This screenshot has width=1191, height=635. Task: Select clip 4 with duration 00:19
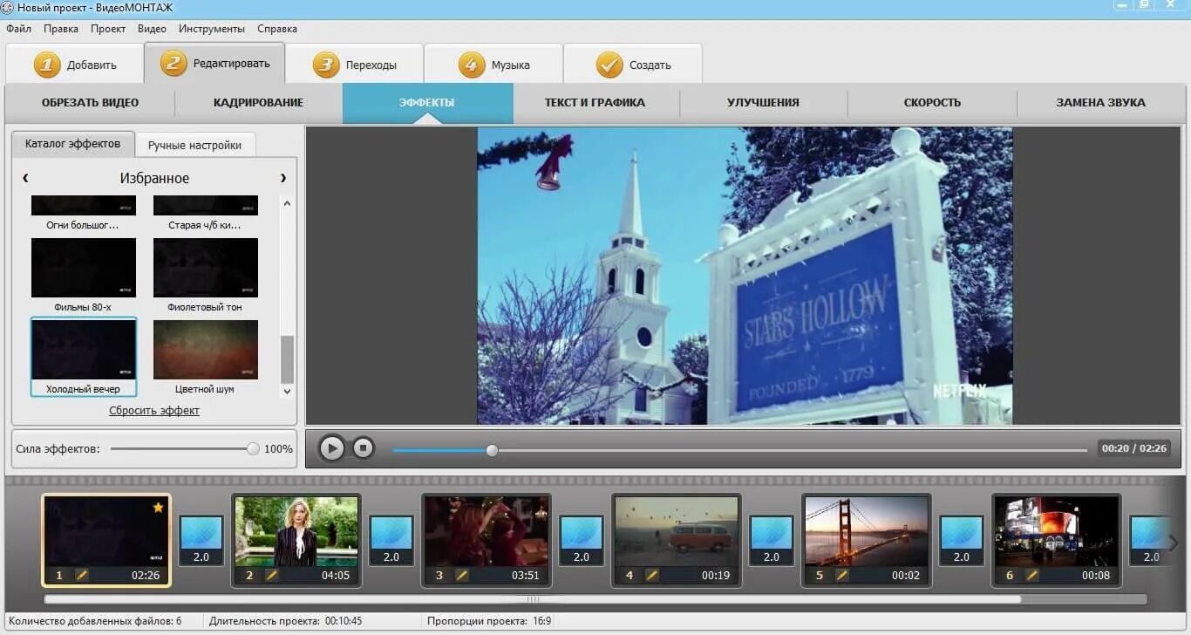click(x=677, y=541)
